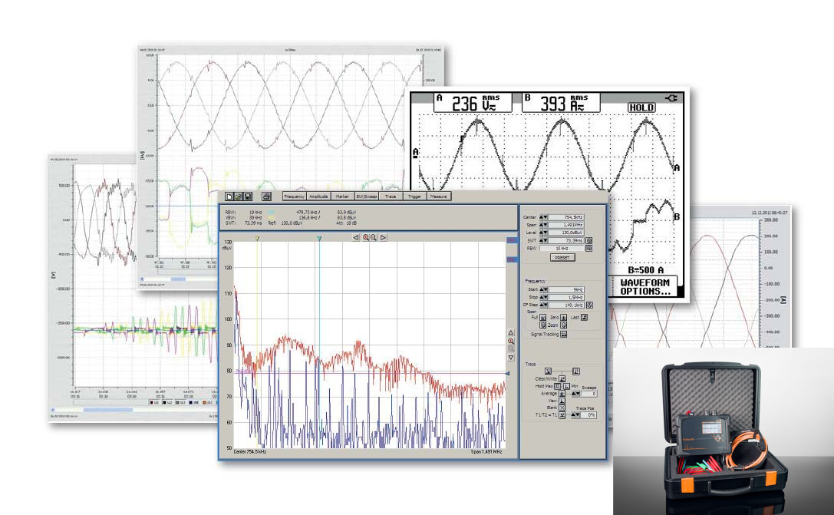Toggle the Hold Max trace button
Viewport: 834px width, 515px height.
[x=558, y=386]
